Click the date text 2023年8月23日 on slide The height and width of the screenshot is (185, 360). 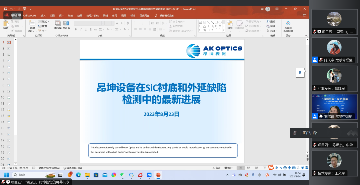coord(161,114)
